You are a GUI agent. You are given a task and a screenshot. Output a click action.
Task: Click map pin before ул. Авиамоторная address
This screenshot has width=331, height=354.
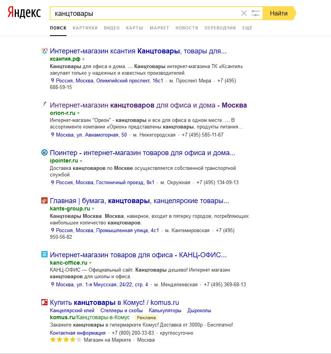[52, 135]
